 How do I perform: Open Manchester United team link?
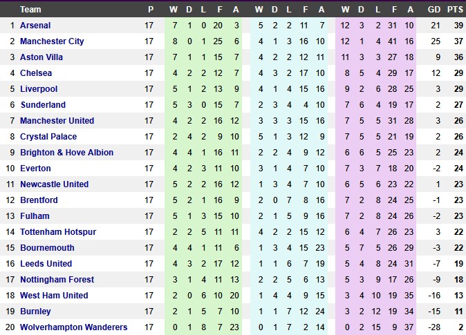click(x=57, y=121)
